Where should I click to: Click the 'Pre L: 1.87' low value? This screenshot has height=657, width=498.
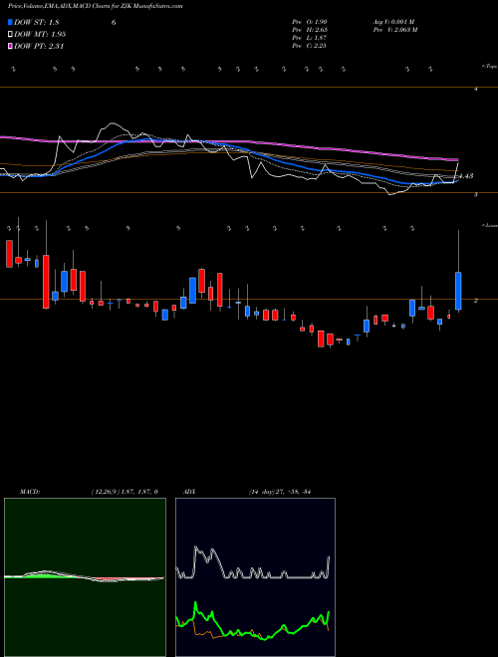[x=310, y=38]
